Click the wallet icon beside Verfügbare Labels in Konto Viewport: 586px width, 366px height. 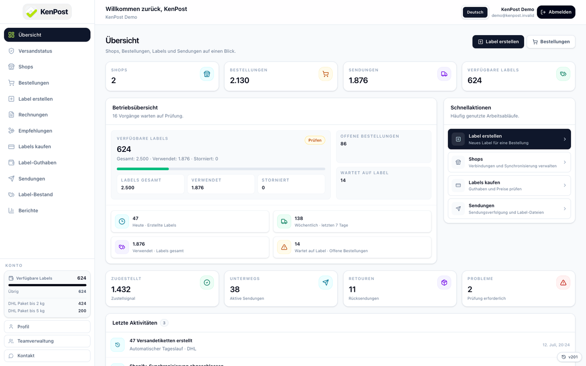pyautogui.click(x=11, y=278)
